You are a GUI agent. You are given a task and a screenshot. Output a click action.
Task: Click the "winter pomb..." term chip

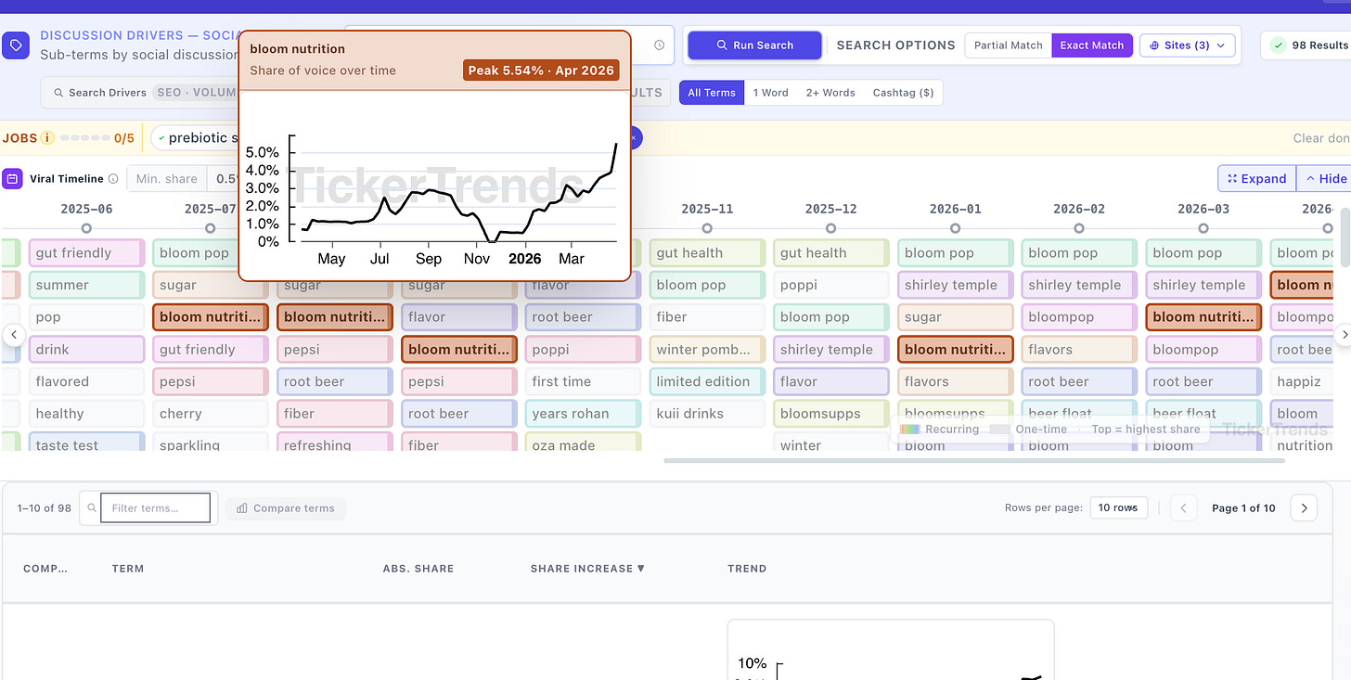(707, 350)
